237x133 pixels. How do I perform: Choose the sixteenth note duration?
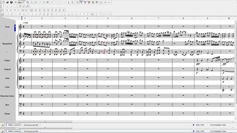click(44, 14)
